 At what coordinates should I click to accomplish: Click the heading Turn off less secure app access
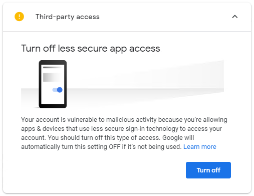pyautogui.click(x=91, y=49)
